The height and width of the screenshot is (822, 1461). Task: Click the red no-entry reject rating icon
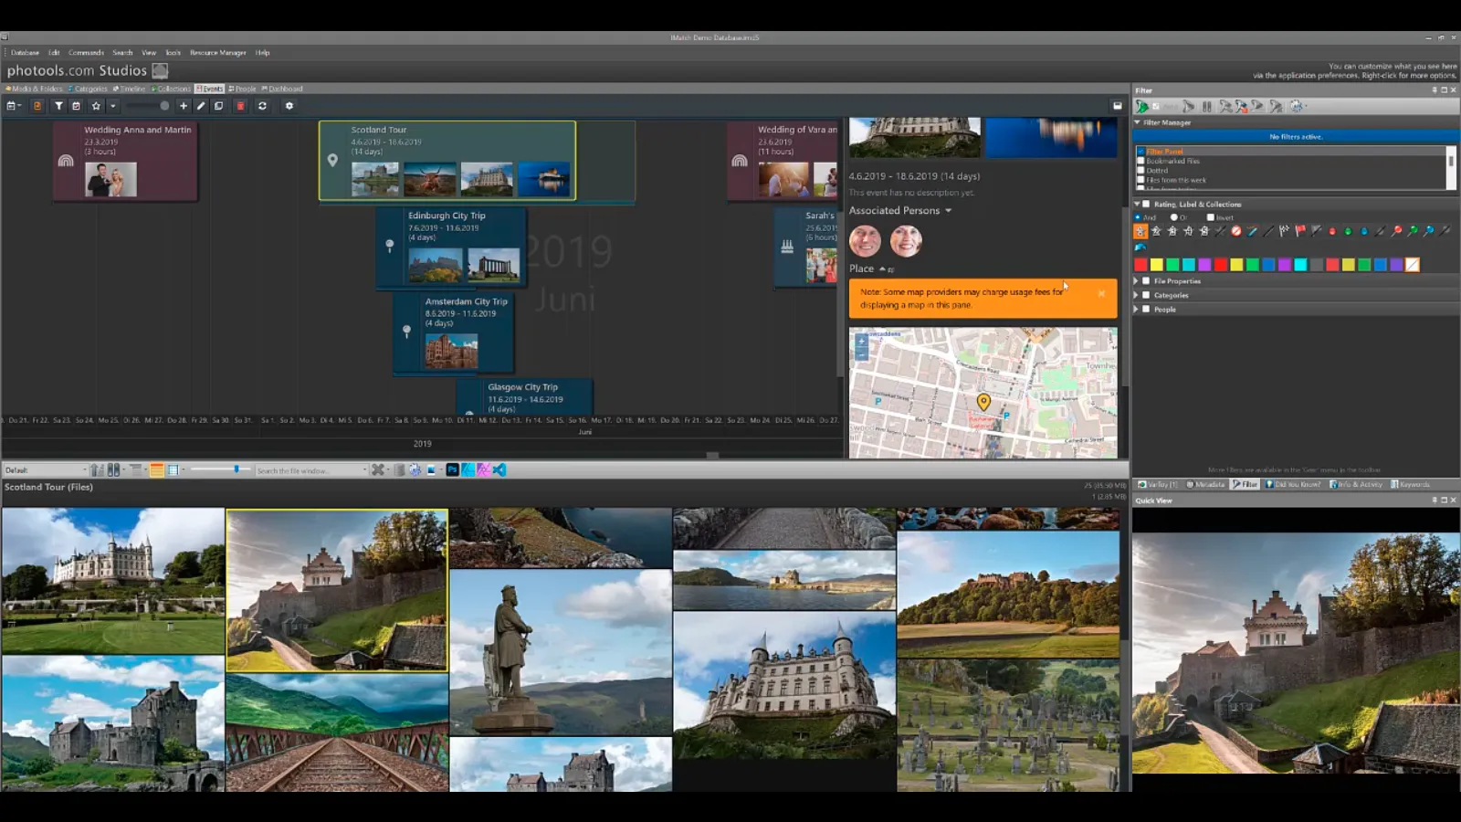(x=1235, y=231)
